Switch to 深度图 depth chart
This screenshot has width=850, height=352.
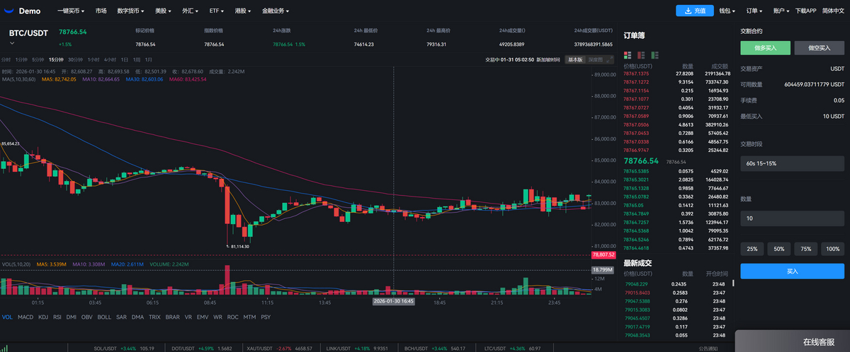click(594, 59)
